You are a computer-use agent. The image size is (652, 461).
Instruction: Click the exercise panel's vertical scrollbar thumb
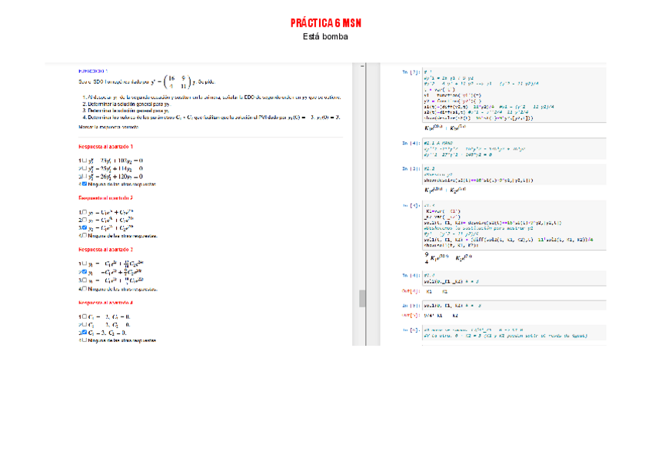click(362, 298)
